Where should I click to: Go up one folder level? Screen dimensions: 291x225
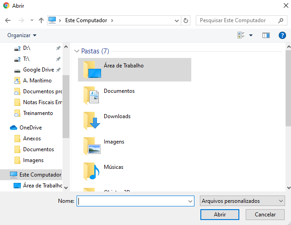click(x=41, y=20)
